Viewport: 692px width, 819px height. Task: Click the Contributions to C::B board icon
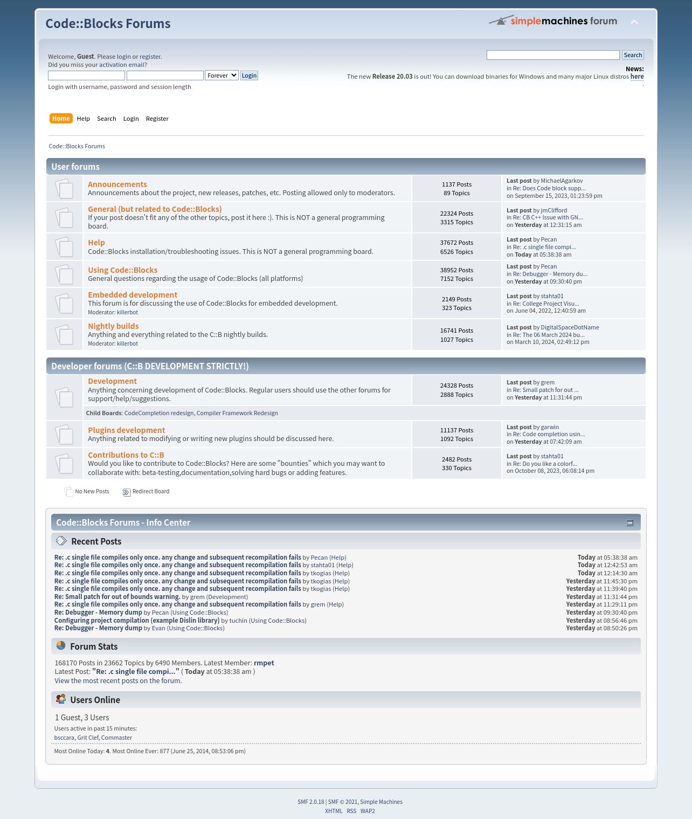click(x=64, y=463)
